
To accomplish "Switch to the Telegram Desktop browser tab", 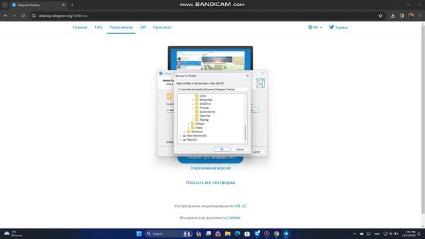I will pos(38,5).
